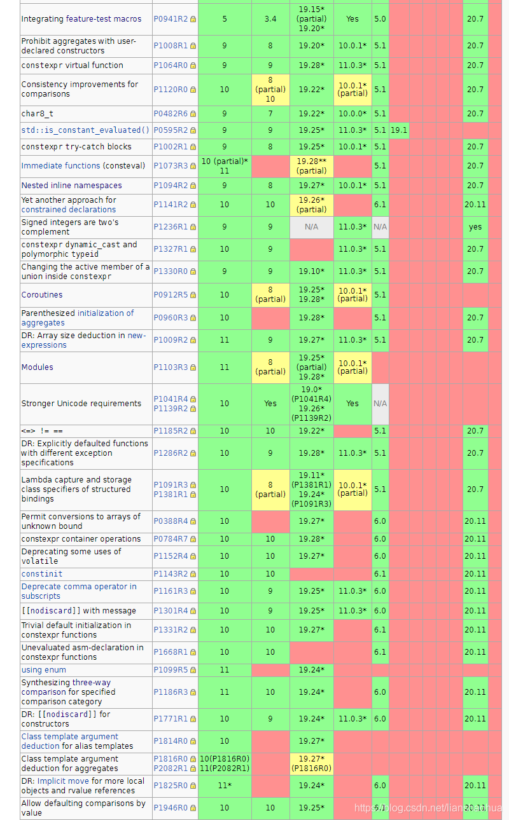Open paper P1143R2 for constinit

coord(171,574)
